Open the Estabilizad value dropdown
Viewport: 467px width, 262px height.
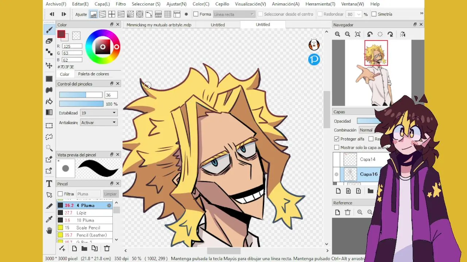98,113
